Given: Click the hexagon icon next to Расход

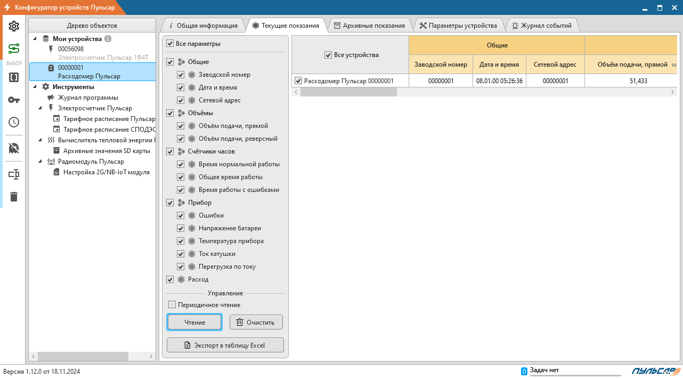Looking at the screenshot, I should tap(182, 279).
